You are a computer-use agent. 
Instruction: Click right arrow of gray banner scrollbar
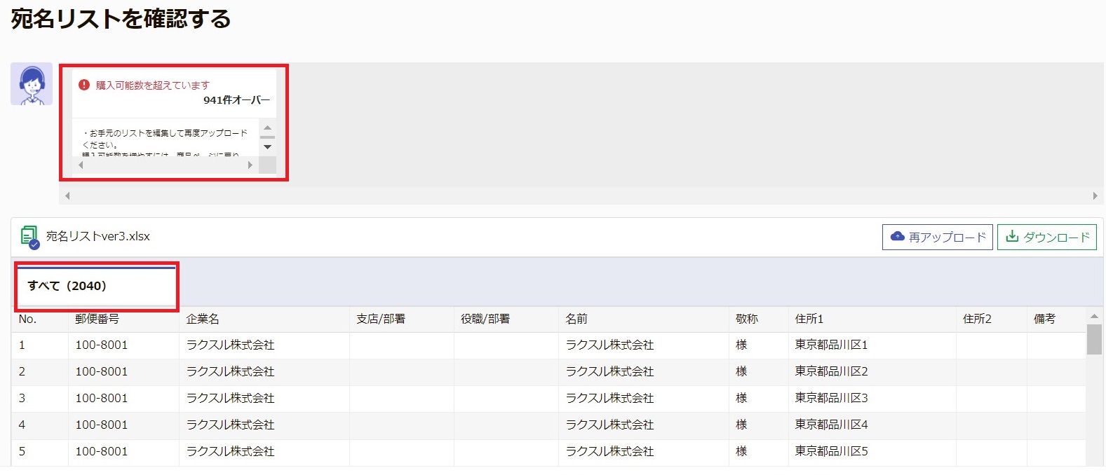(x=1095, y=196)
